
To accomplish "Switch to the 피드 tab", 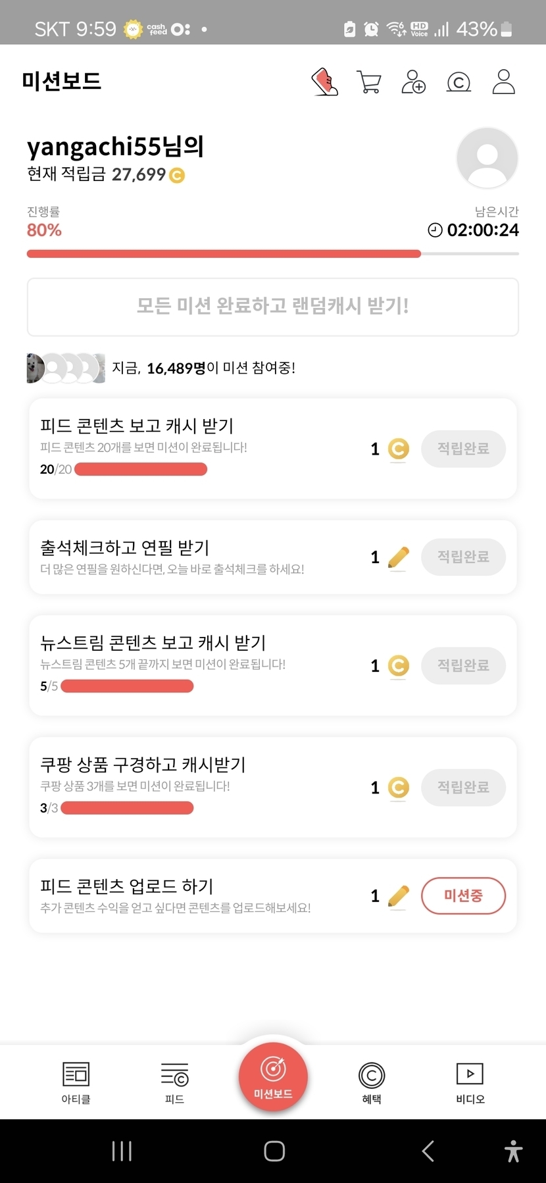I will click(174, 1082).
